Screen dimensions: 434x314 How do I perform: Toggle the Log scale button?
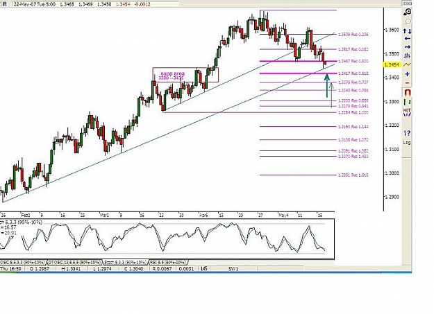[x=407, y=143]
